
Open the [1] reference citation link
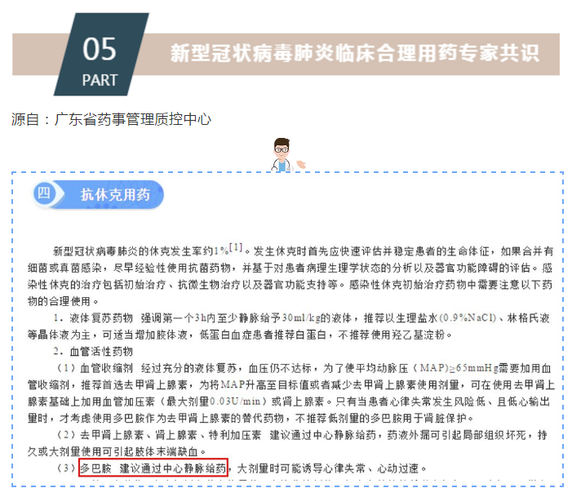tap(236, 248)
